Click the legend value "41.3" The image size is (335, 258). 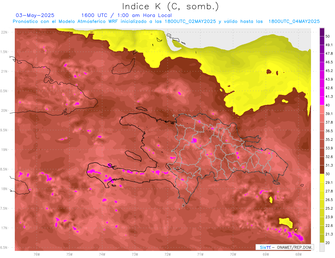pyautogui.click(x=329, y=97)
